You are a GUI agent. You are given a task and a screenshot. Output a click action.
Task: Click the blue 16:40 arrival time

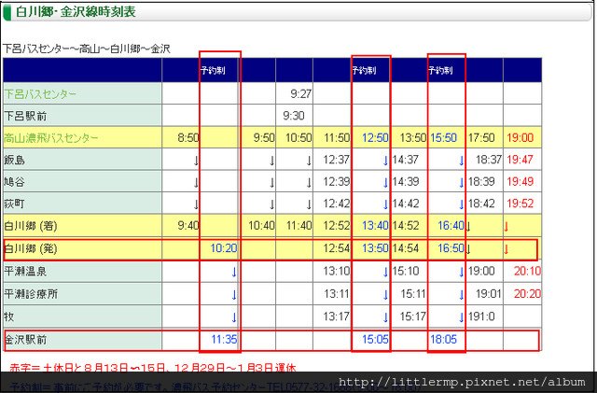click(x=451, y=226)
